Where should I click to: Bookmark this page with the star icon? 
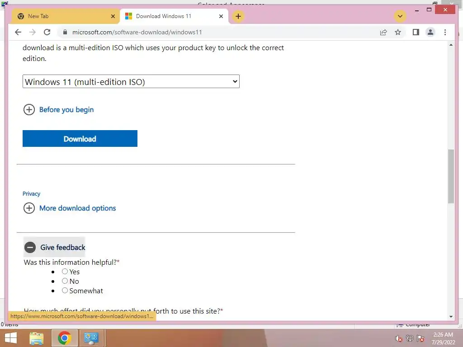coord(398,32)
